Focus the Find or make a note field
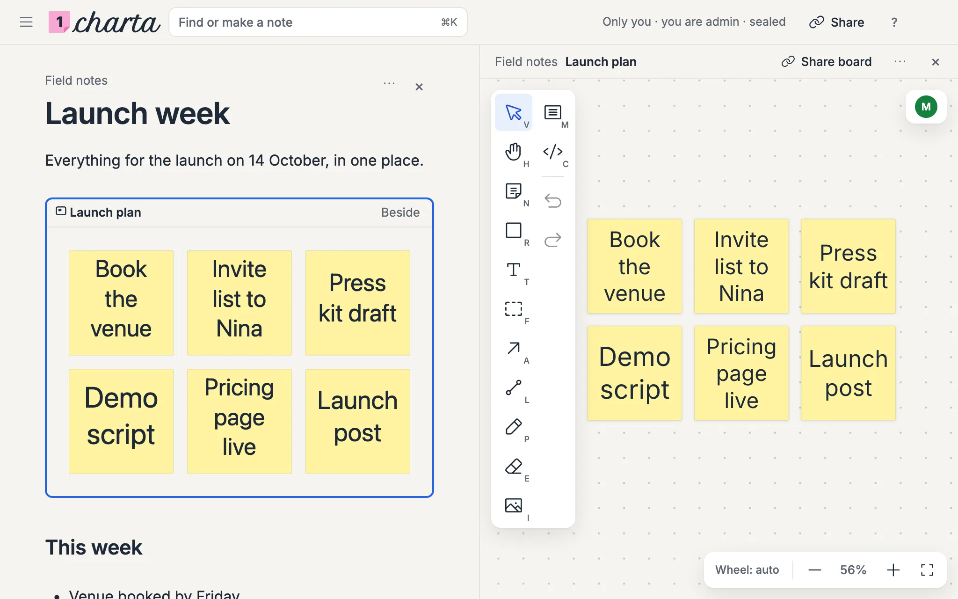 pos(318,22)
